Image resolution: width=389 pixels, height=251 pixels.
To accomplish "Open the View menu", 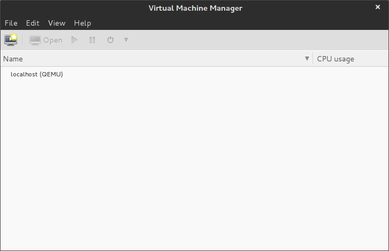I will point(57,23).
